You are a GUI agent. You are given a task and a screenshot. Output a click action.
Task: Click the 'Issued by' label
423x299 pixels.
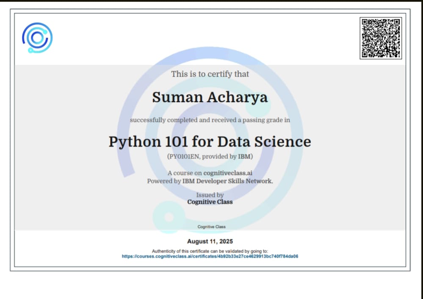coord(210,195)
